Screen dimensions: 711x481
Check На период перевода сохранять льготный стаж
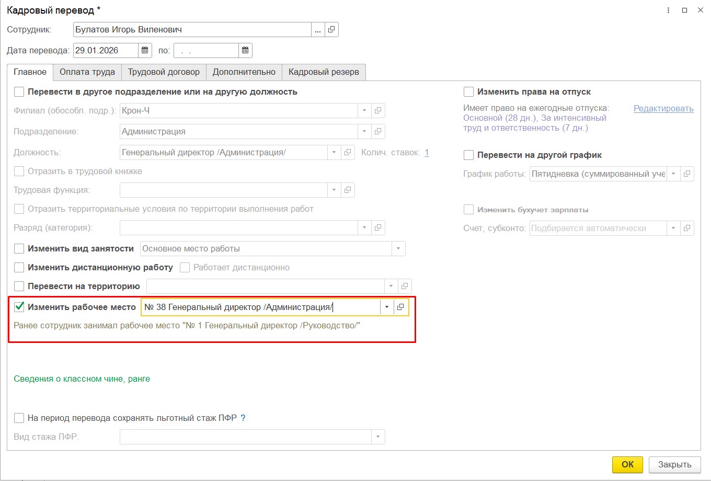tap(19, 418)
